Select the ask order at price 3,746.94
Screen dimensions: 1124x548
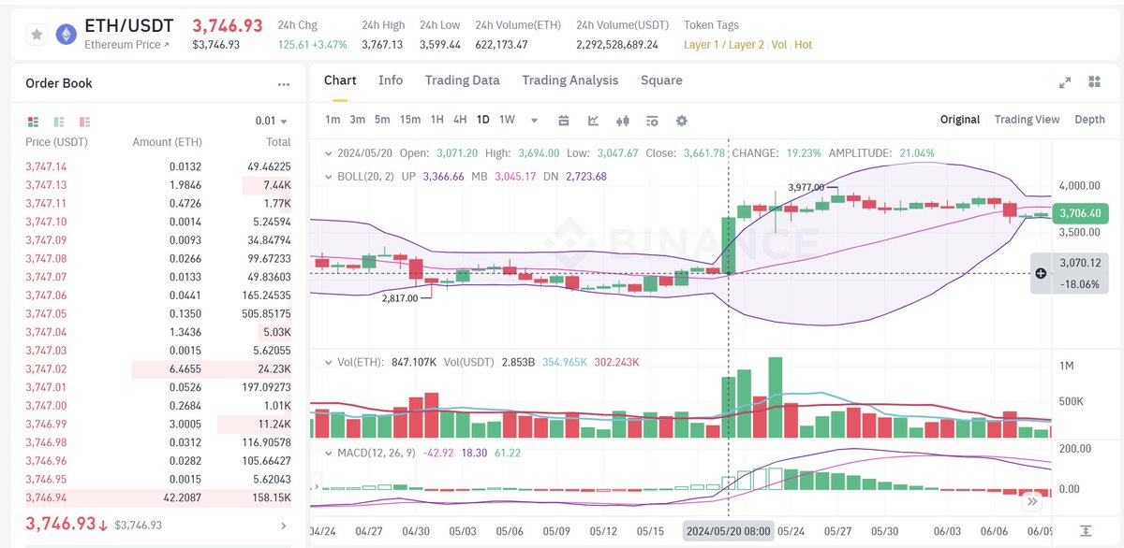[158, 498]
